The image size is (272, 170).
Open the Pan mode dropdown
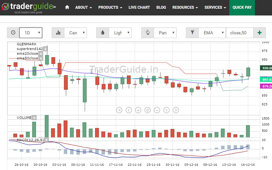pyautogui.click(x=165, y=33)
